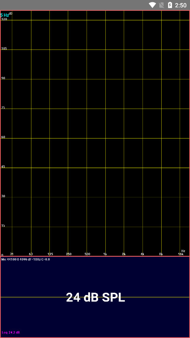The image size is (190, 338).
Task: Tap the 250 Hz frequency label
Action: [69, 254]
